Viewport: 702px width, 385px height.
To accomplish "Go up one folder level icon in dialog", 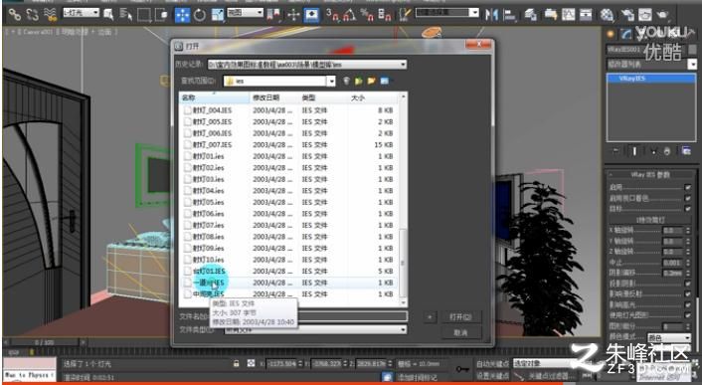I will click(x=359, y=81).
